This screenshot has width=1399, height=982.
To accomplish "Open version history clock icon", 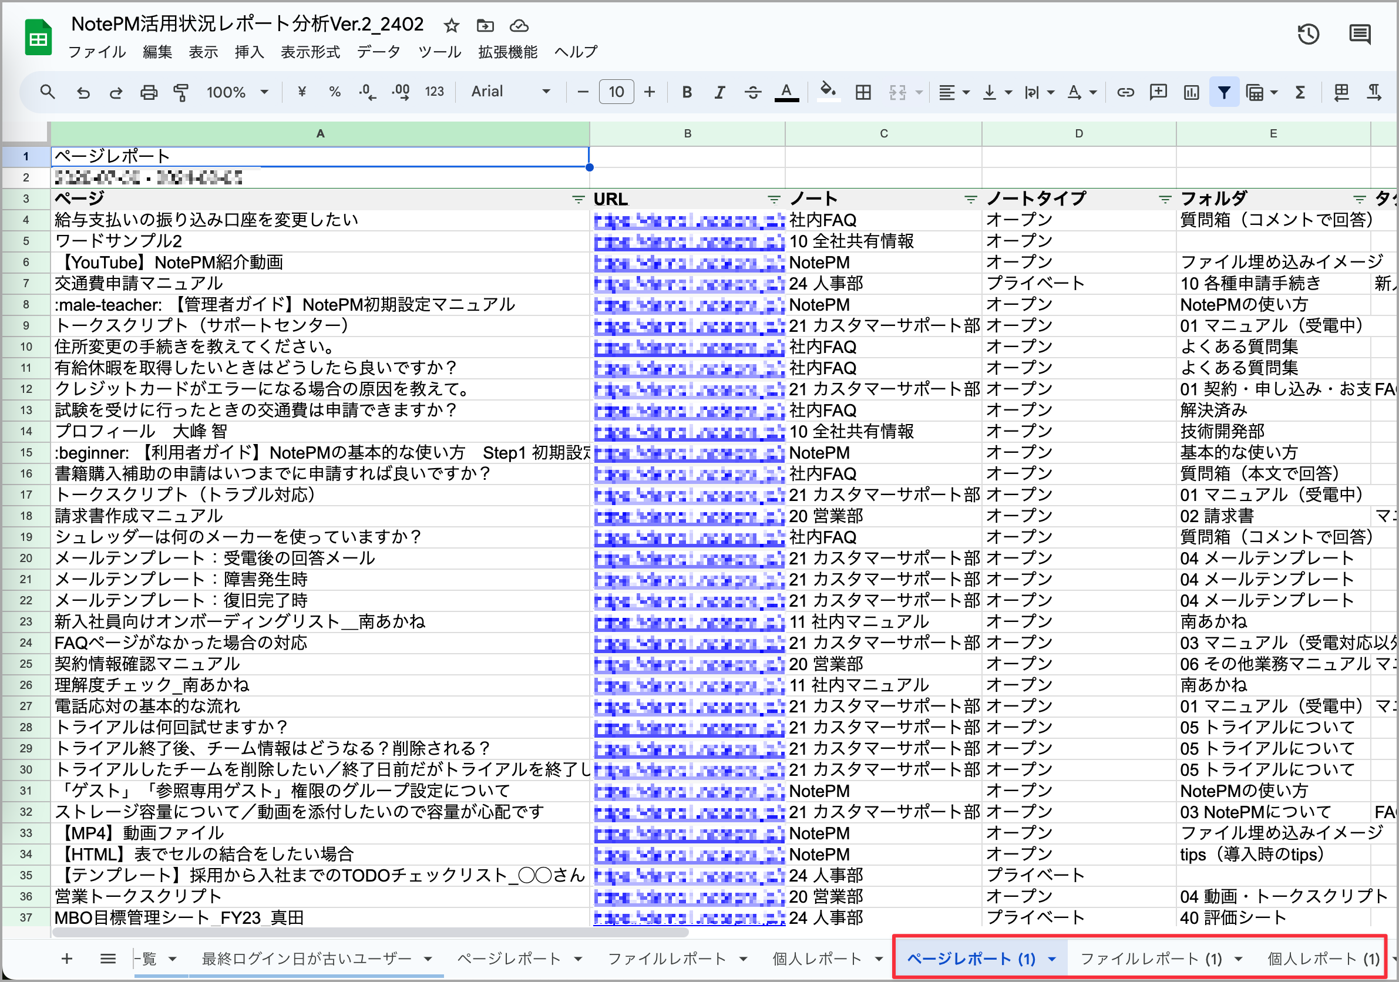I will coord(1308,35).
